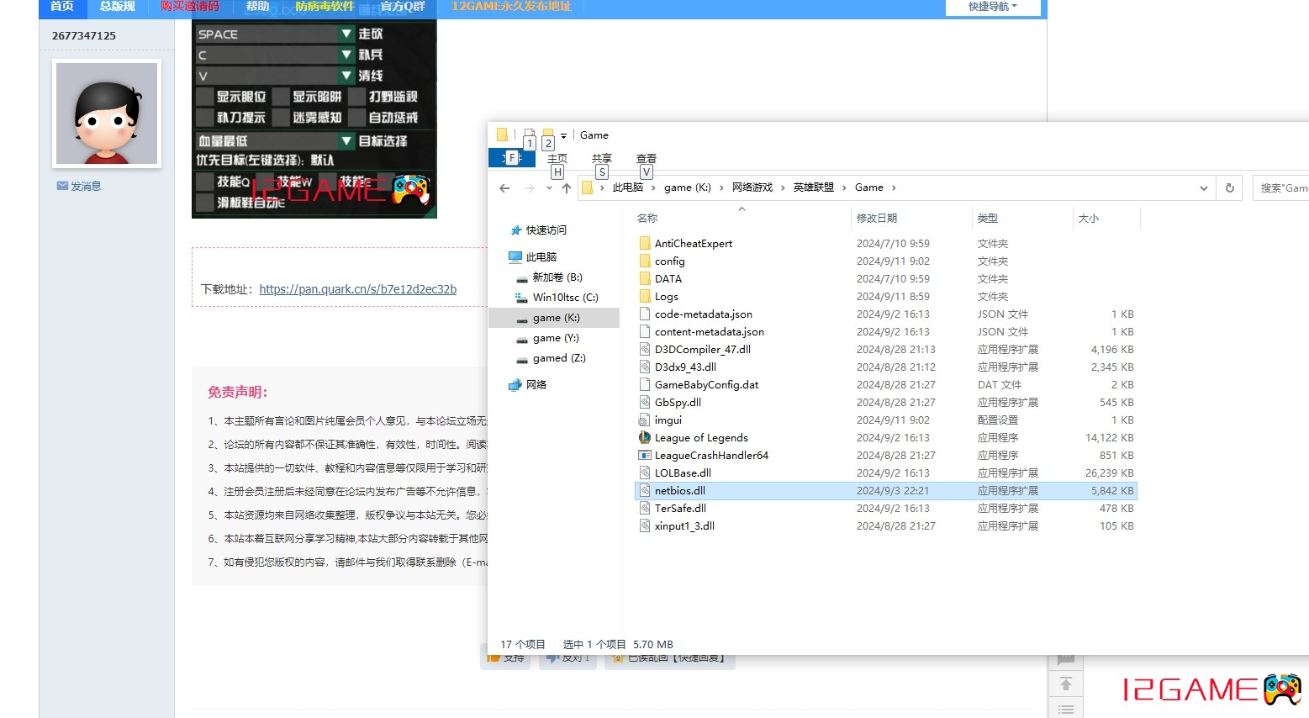Select the LeagueCrashHandler64 application icon
Screen dimensions: 1309x718
[645, 455]
